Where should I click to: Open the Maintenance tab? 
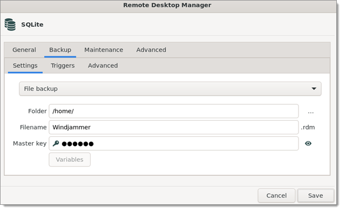pyautogui.click(x=103, y=50)
